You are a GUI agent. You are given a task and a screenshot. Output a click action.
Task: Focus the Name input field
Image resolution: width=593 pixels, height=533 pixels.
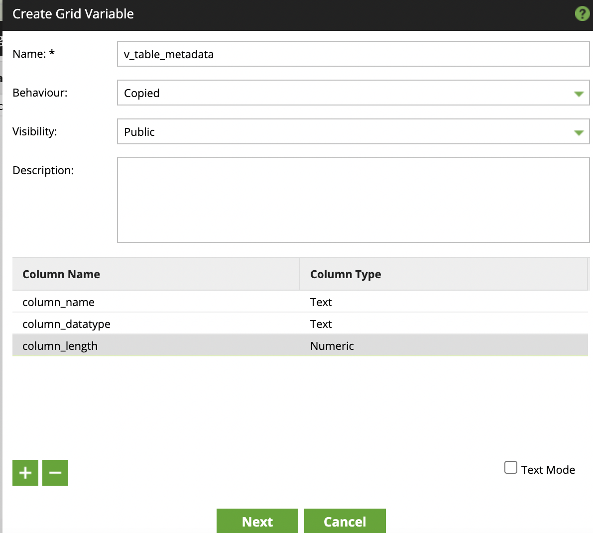click(x=353, y=54)
